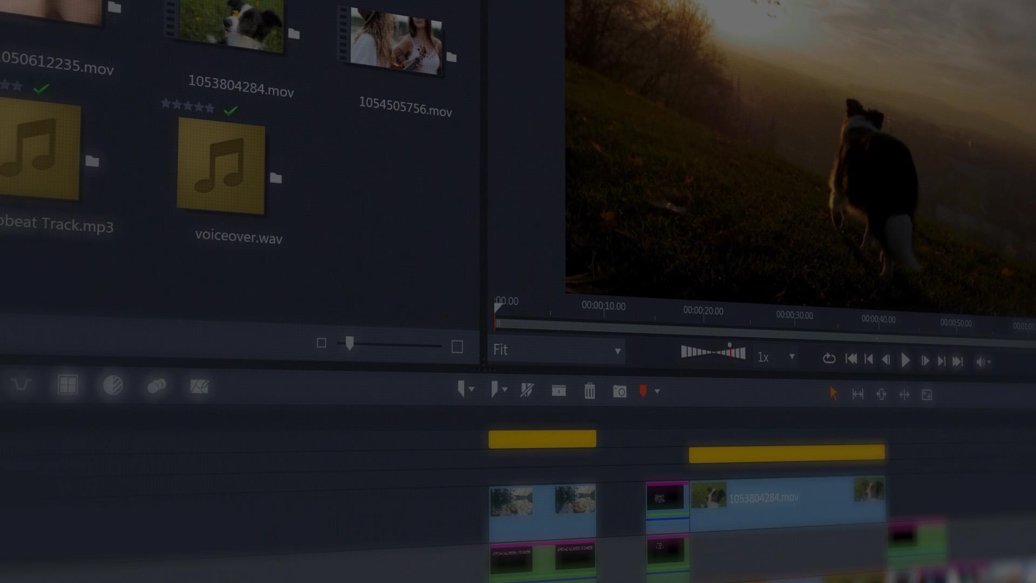This screenshot has height=583, width=1036.
Task: Delete selected clip with trash icon
Action: tap(590, 391)
